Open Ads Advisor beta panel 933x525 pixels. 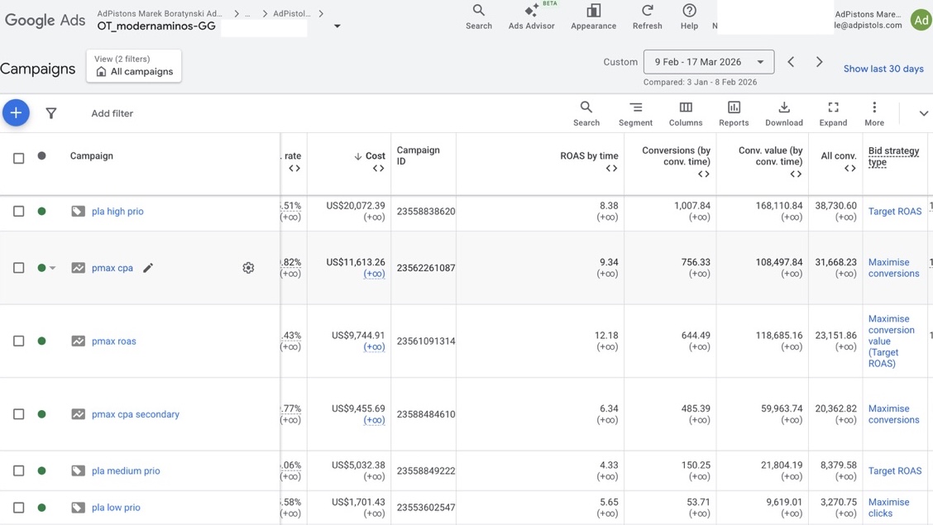(x=531, y=17)
